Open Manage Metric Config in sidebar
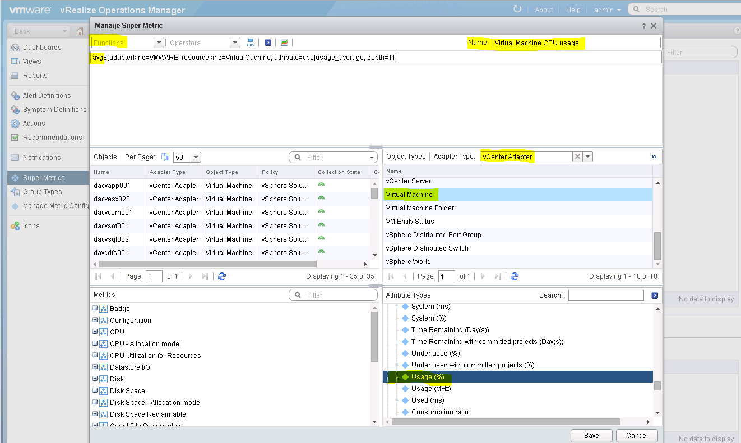The width and height of the screenshot is (741, 443). (x=55, y=206)
